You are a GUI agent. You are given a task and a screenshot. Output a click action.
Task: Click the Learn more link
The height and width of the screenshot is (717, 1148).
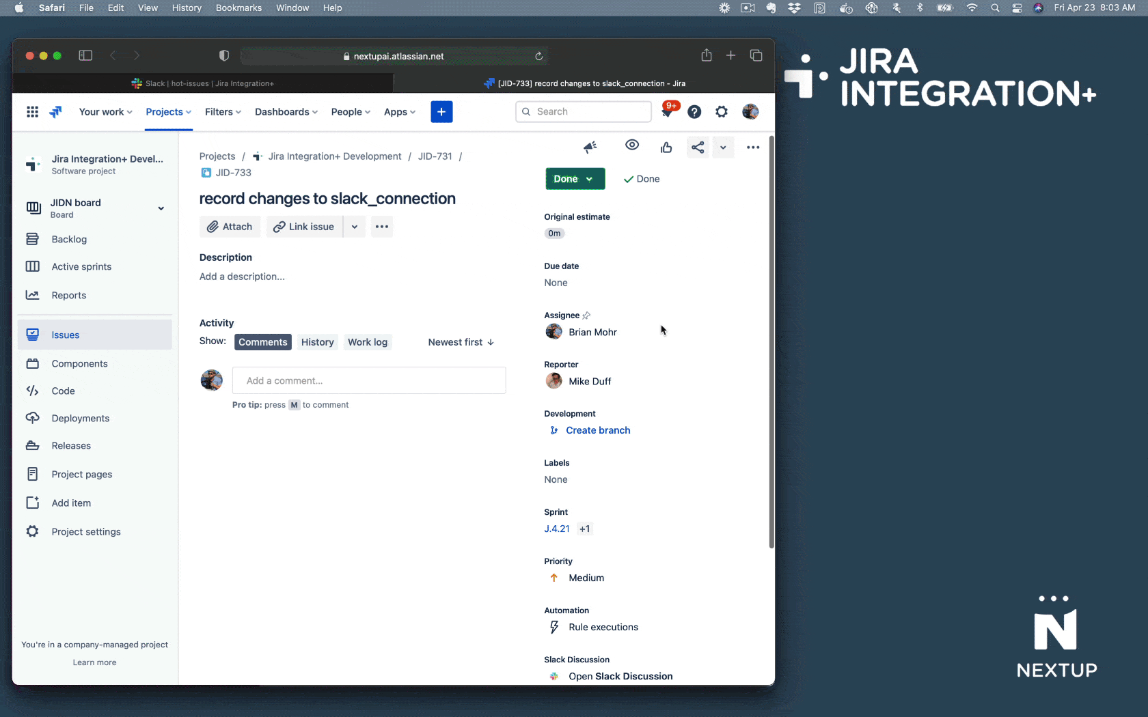(x=94, y=662)
